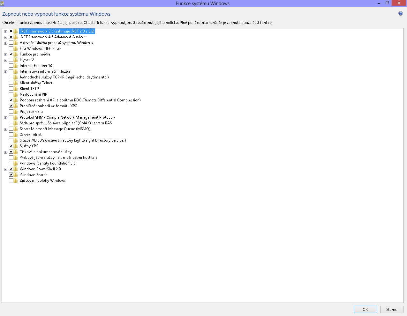
Task: Uncheck the Windows Search checkbox
Action: 11,175
